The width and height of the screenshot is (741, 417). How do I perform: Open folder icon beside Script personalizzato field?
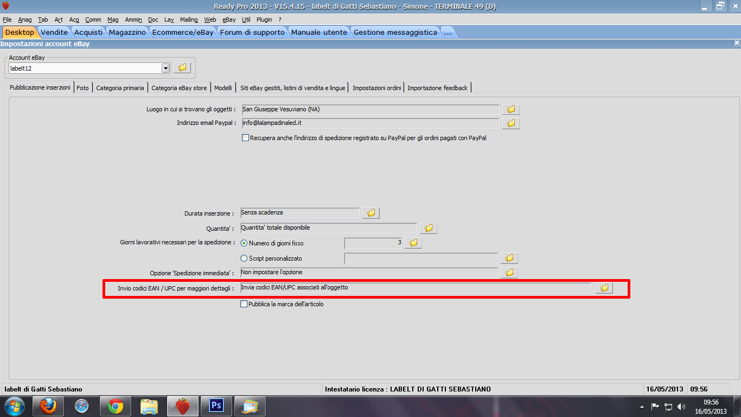[x=509, y=258]
